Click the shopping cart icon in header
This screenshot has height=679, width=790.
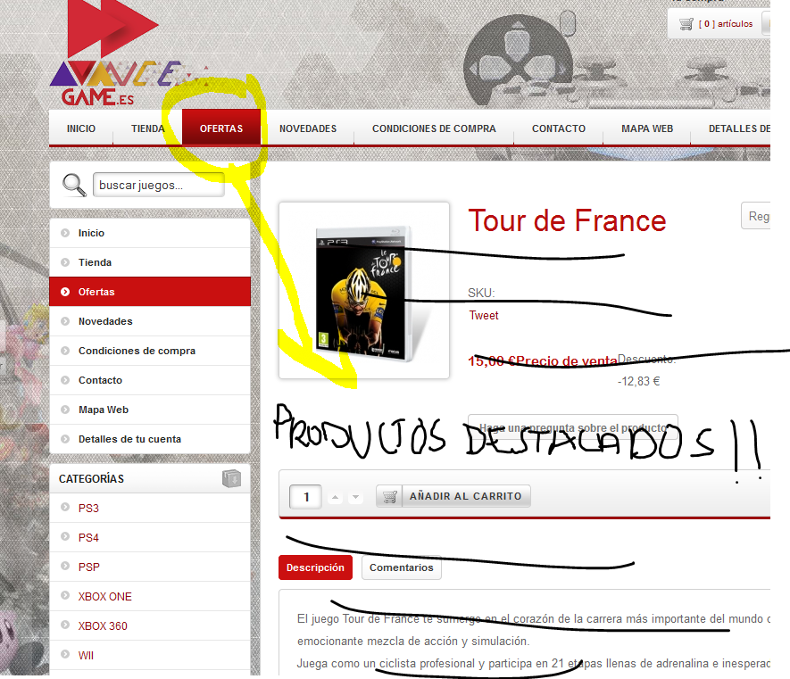[686, 24]
